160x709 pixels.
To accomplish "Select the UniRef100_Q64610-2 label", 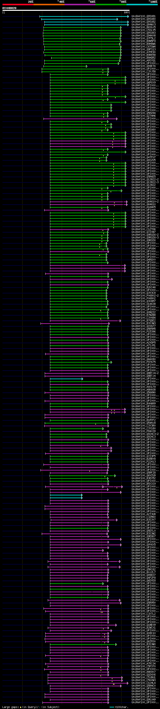I will [x=145, y=201].
